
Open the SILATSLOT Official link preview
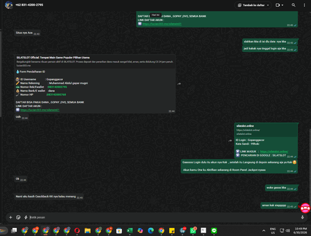click(x=95, y=61)
